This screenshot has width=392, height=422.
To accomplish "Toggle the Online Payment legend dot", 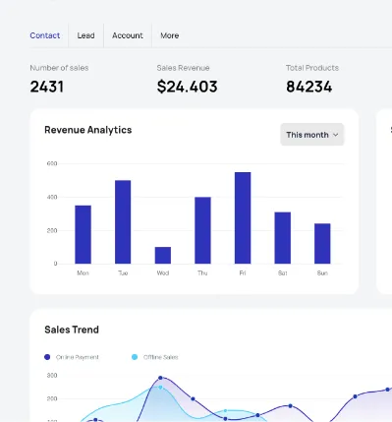I will pyautogui.click(x=47, y=357).
